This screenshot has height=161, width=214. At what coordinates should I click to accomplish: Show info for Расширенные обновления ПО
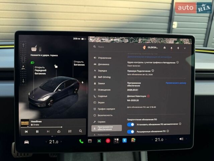click(x=168, y=131)
